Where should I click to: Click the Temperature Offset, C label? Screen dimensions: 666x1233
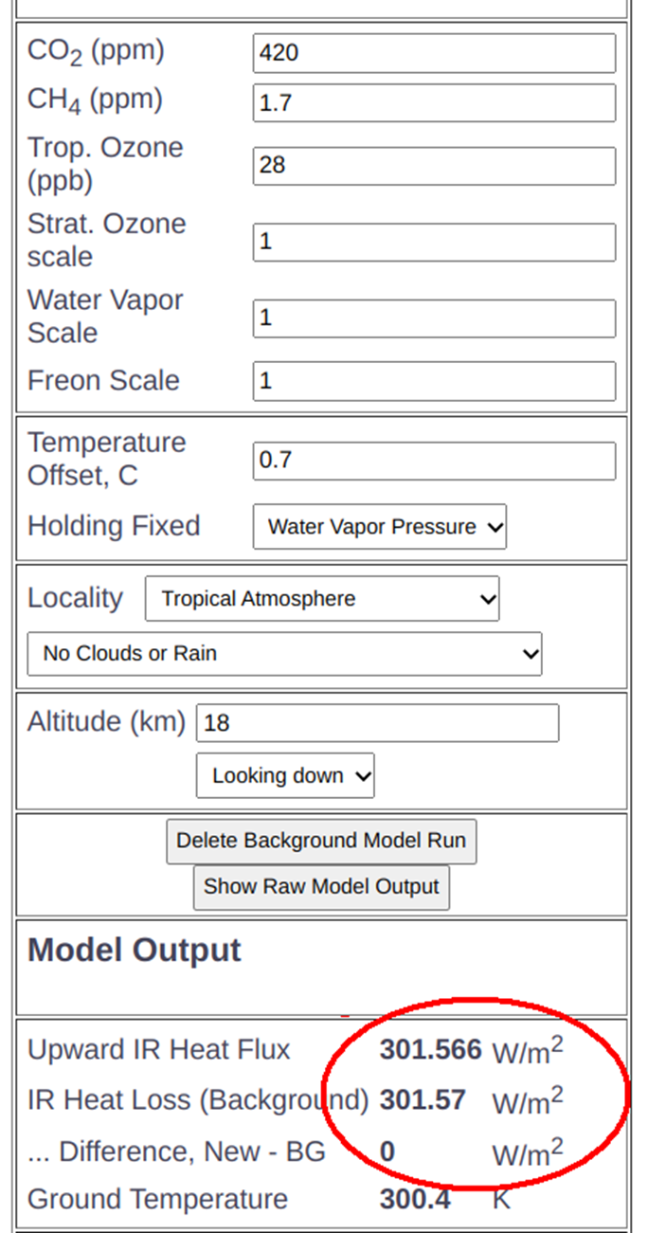pyautogui.click(x=107, y=459)
